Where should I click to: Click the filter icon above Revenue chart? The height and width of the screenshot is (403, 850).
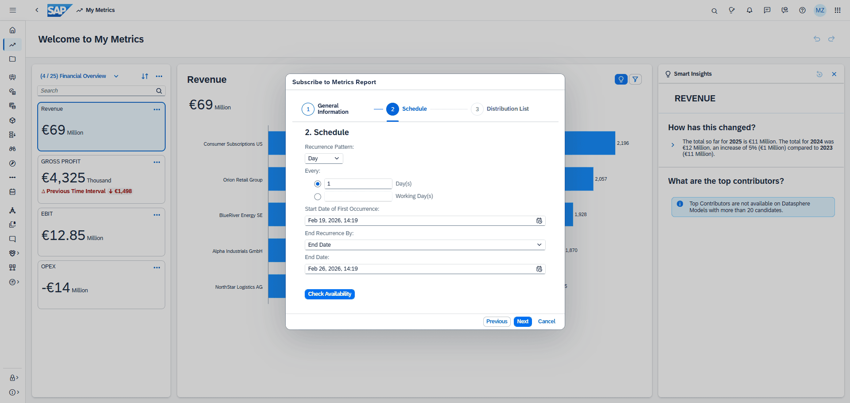click(x=635, y=79)
